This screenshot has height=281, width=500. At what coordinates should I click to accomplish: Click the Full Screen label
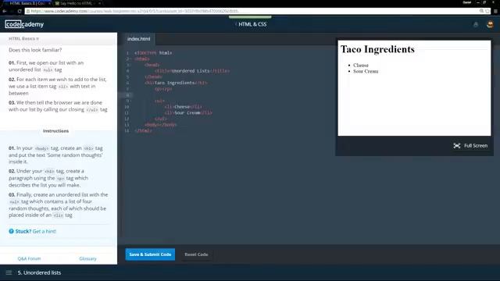point(476,146)
